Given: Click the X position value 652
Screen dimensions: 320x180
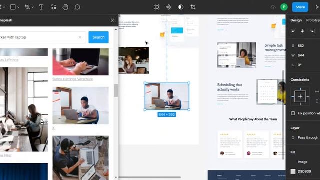Looking at the screenshot, I should 301,46.
